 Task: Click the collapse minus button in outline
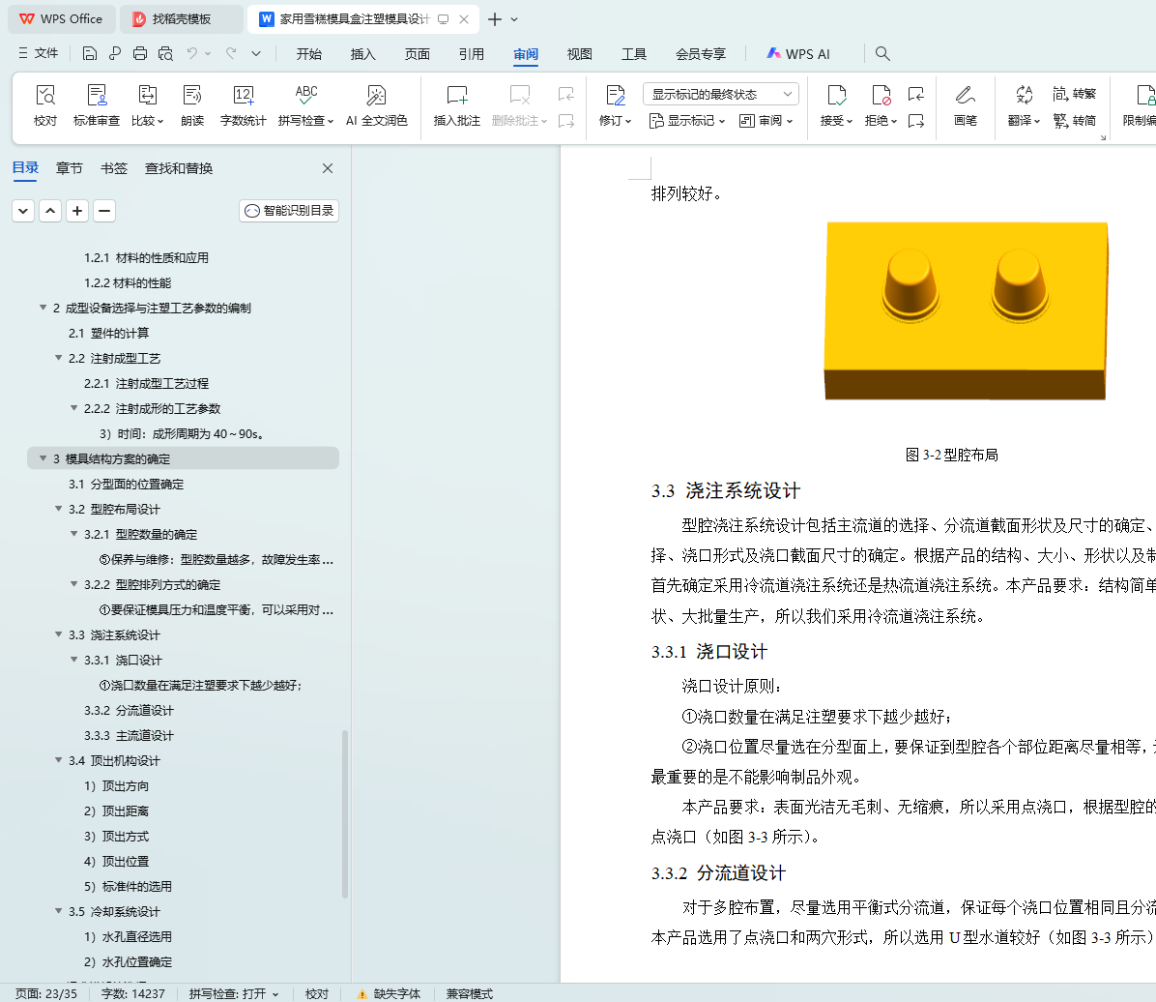coord(104,210)
